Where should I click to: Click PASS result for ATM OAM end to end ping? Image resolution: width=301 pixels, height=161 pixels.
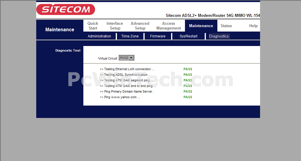(x=188, y=86)
